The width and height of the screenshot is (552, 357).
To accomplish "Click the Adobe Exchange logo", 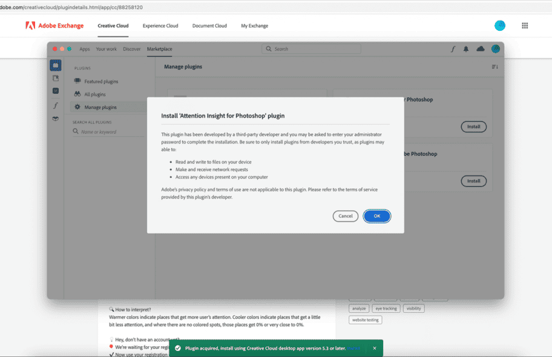I will 54,25.
